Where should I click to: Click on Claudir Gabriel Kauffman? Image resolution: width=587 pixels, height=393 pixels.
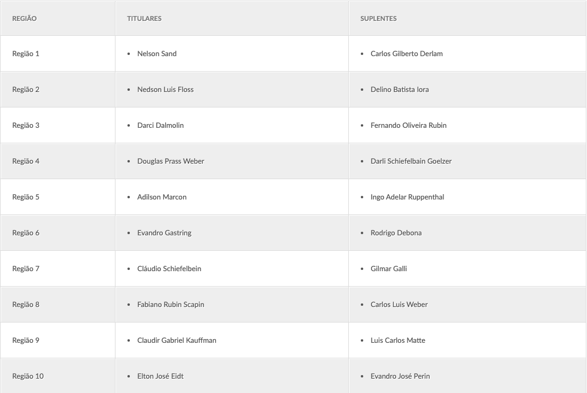(177, 340)
